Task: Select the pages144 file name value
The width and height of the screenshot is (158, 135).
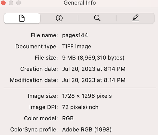Action: [75, 35]
